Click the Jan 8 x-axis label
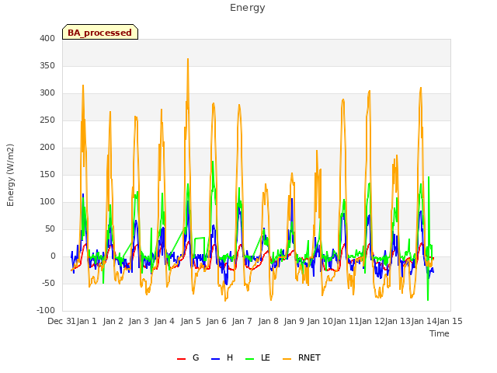 tap(268, 321)
